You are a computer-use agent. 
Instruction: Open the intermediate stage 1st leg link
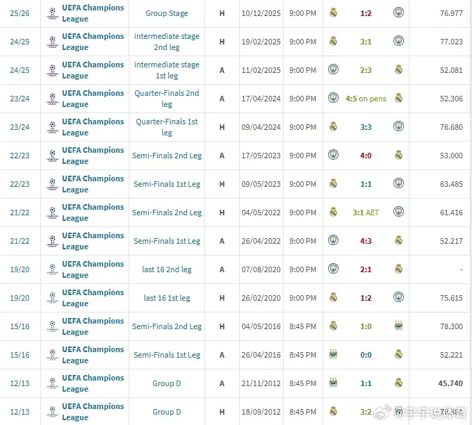pos(167,70)
